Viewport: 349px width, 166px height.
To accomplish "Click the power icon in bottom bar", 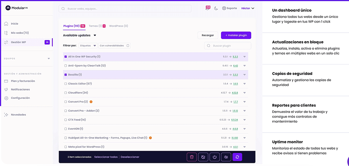I will tap(214, 157).
